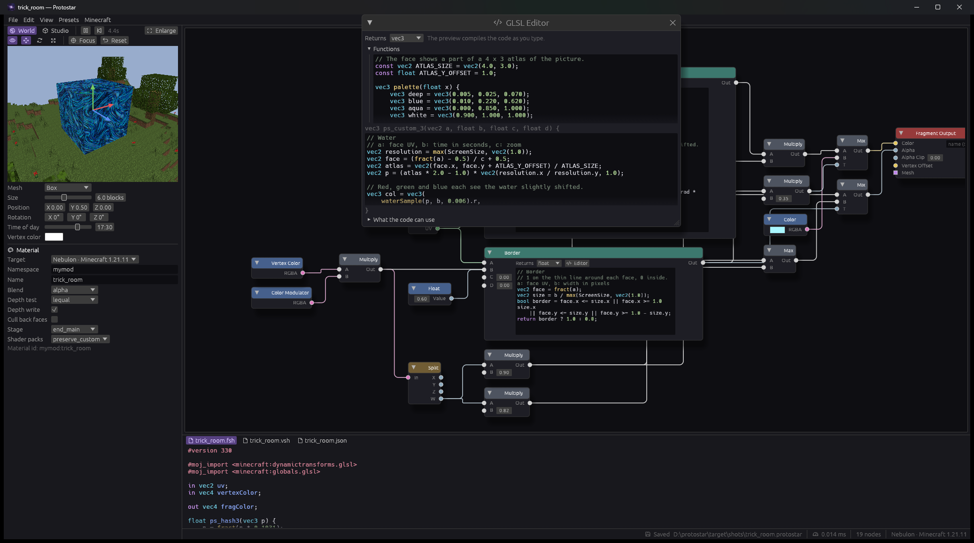Collapse the Fragment Output node
The height and width of the screenshot is (543, 974).
pyautogui.click(x=901, y=133)
